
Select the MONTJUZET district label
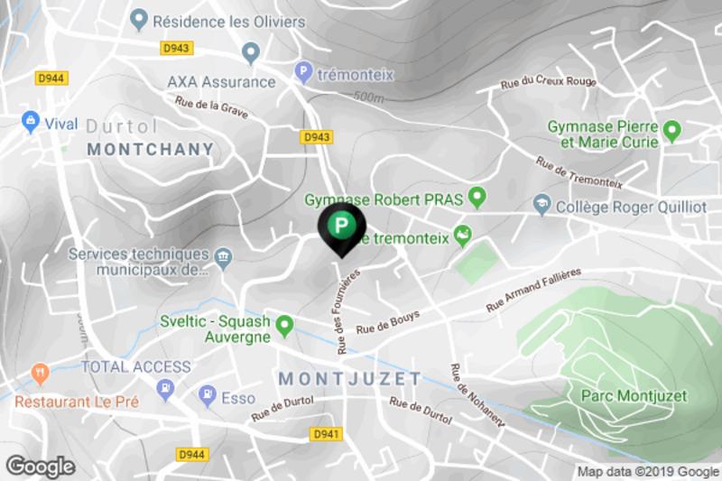pos(350,378)
